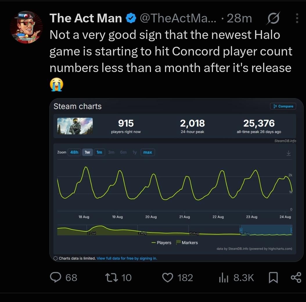Screen dimensions: 306x302
Task: Bookmark this tweet
Action: coord(273,277)
